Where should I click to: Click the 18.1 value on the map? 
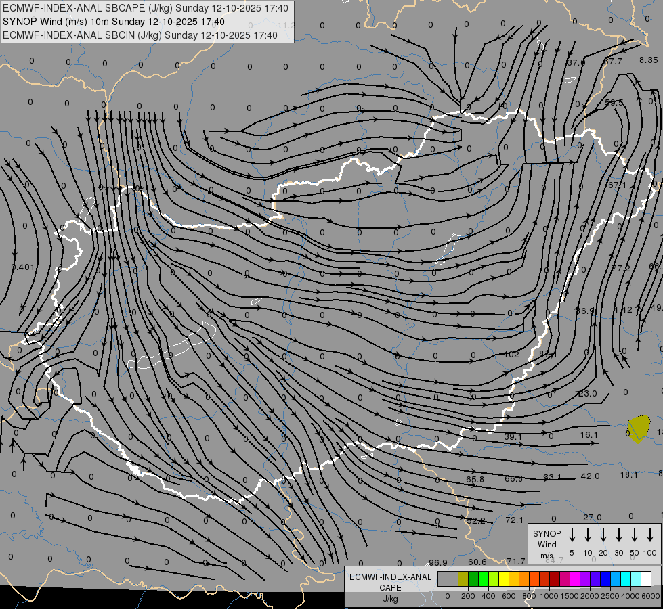click(628, 474)
